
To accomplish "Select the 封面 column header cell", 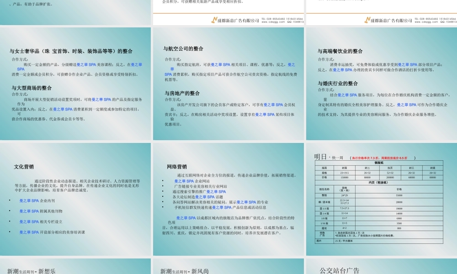I will (x=345, y=168).
